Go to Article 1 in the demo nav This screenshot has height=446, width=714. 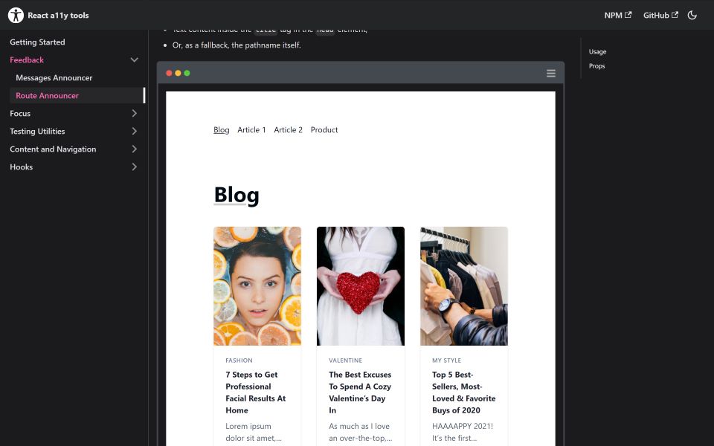[x=251, y=129]
